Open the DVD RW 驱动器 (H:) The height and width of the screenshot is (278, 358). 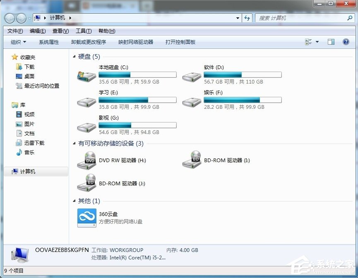(122, 160)
